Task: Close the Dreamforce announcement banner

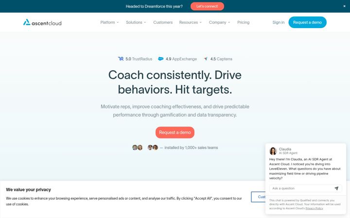Action: [344, 6]
